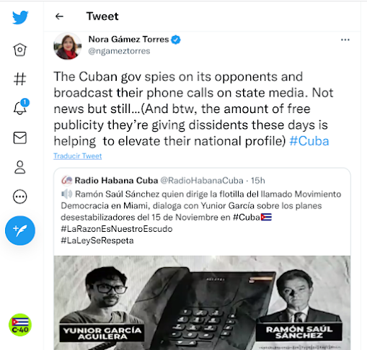Open the Notifications bell icon
The image size is (367, 350).
20,107
